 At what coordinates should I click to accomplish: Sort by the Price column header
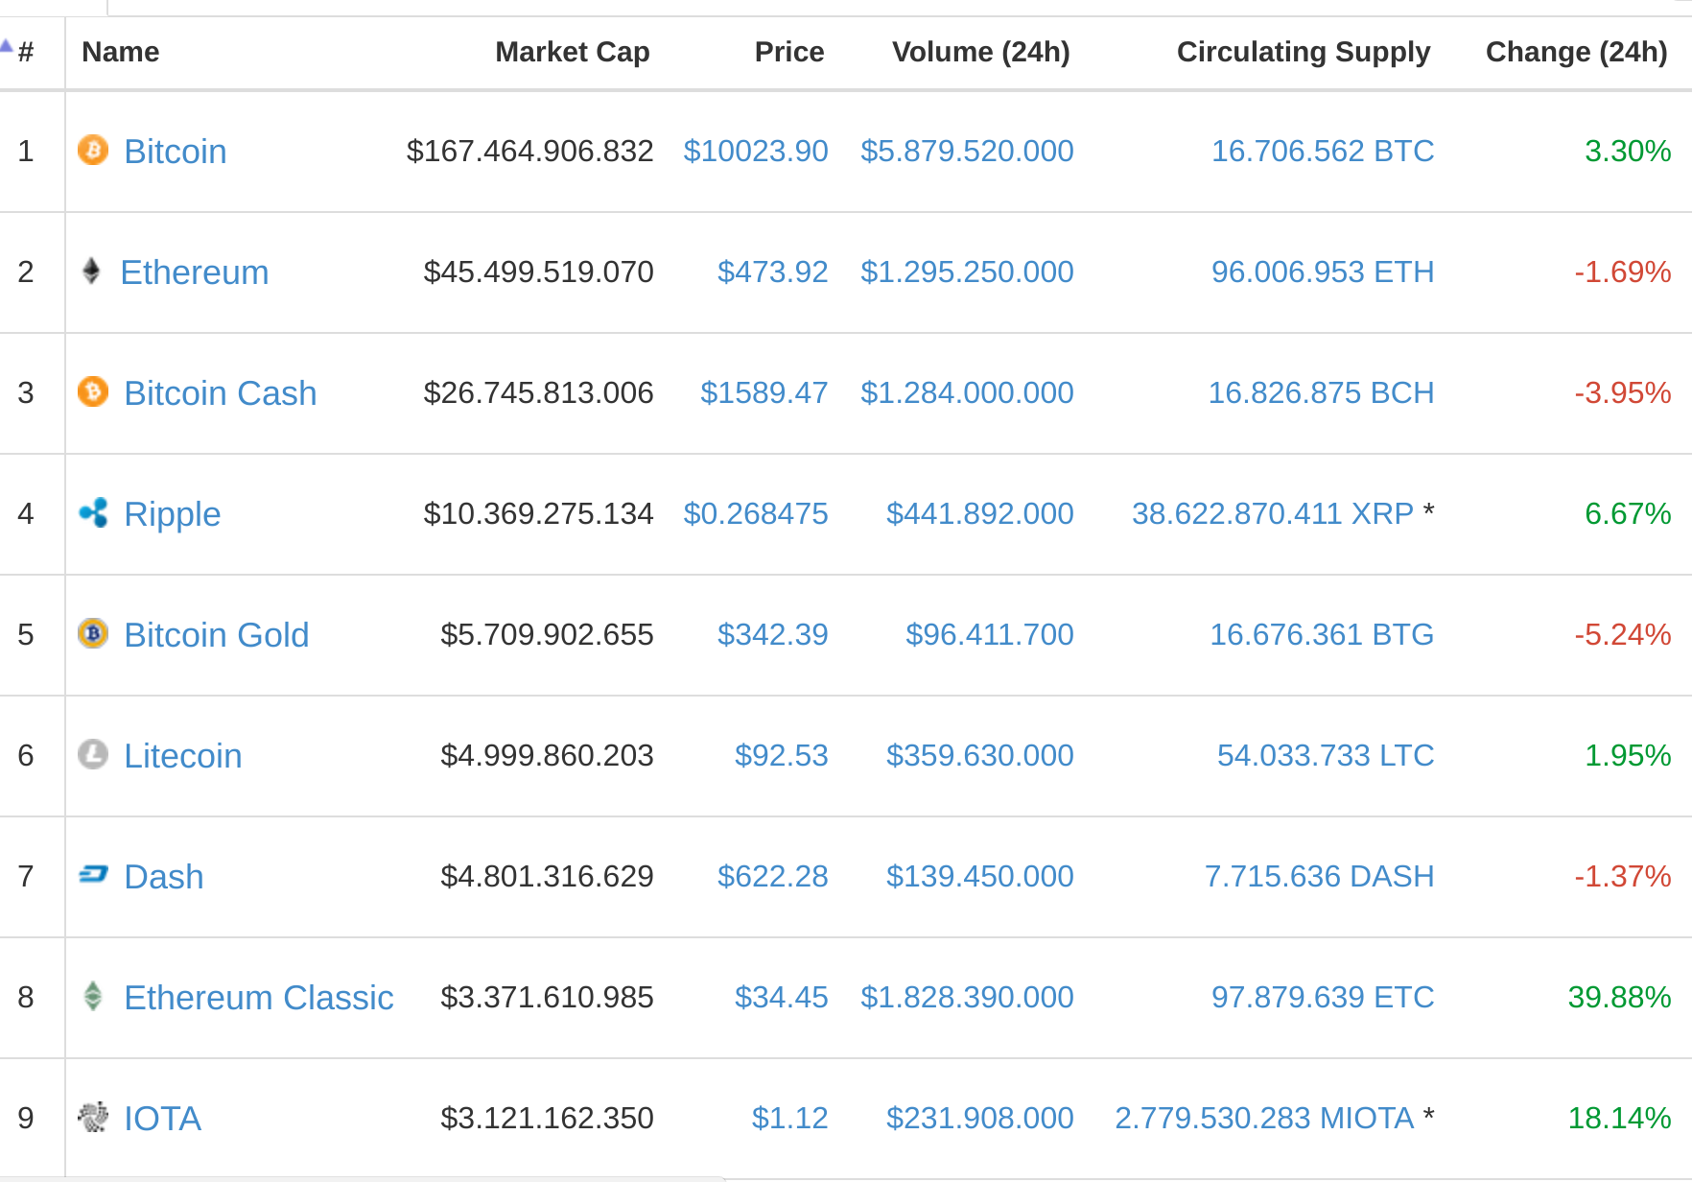789,52
